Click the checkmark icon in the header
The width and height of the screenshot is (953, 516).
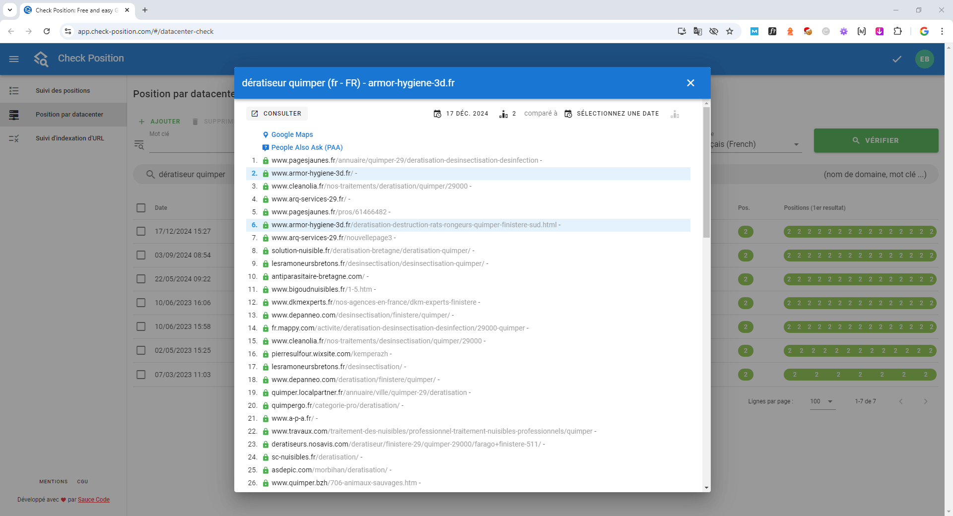(897, 59)
